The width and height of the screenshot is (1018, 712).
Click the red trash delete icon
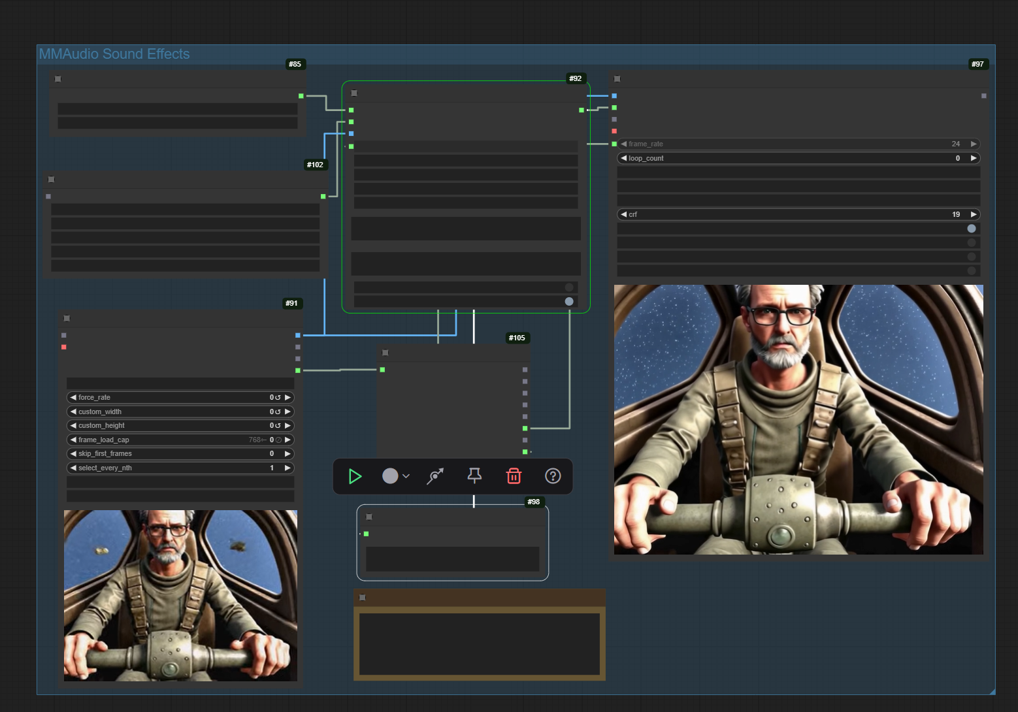point(514,476)
